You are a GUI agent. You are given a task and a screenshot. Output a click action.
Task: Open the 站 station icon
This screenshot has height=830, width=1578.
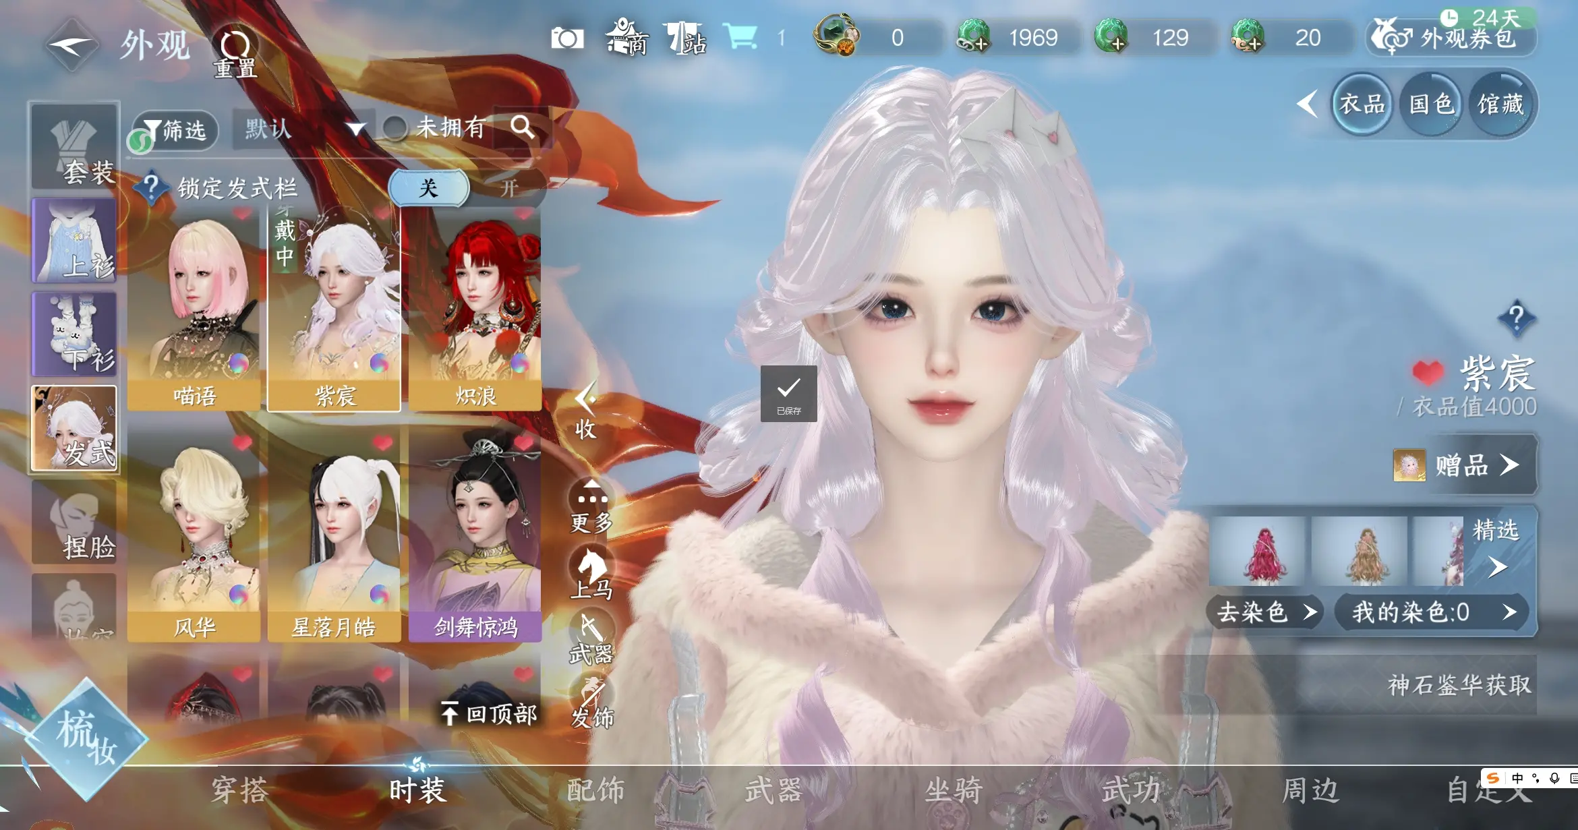(x=684, y=38)
